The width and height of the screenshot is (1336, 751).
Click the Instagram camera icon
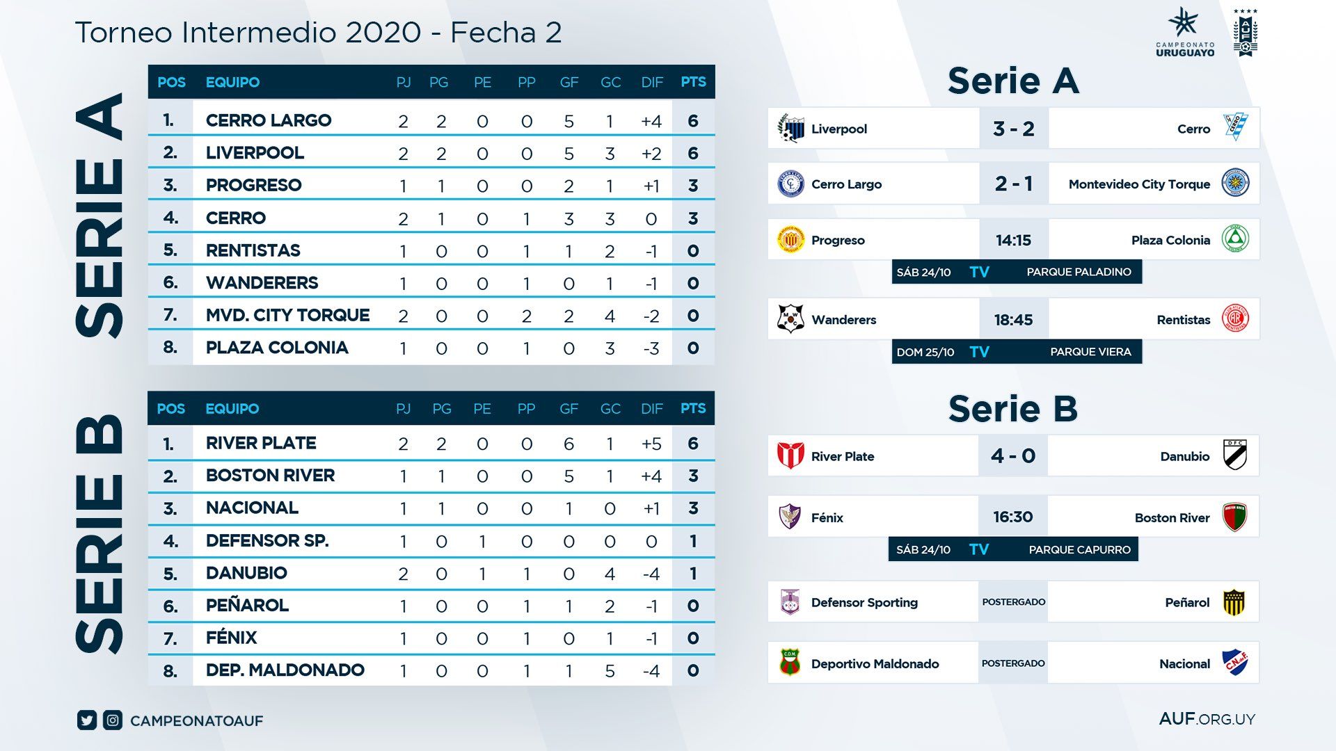pyautogui.click(x=113, y=720)
